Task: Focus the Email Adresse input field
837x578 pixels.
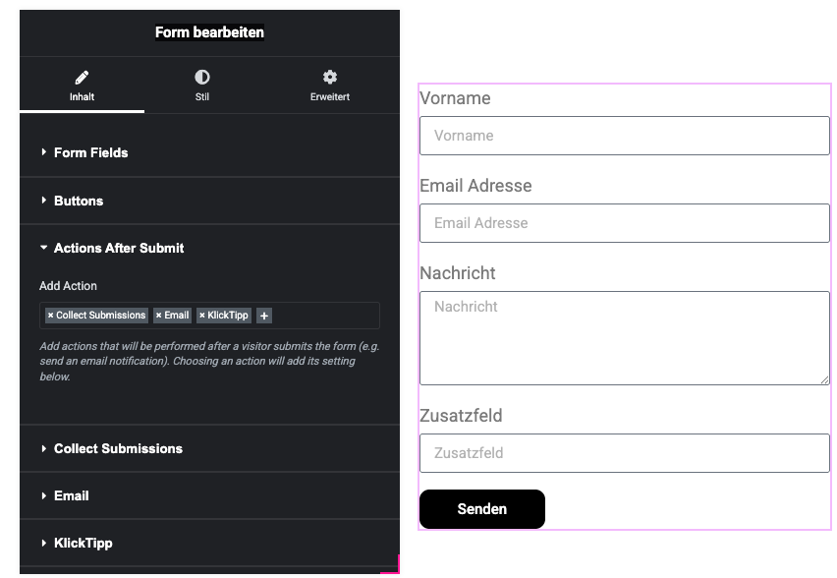Action: (x=624, y=223)
